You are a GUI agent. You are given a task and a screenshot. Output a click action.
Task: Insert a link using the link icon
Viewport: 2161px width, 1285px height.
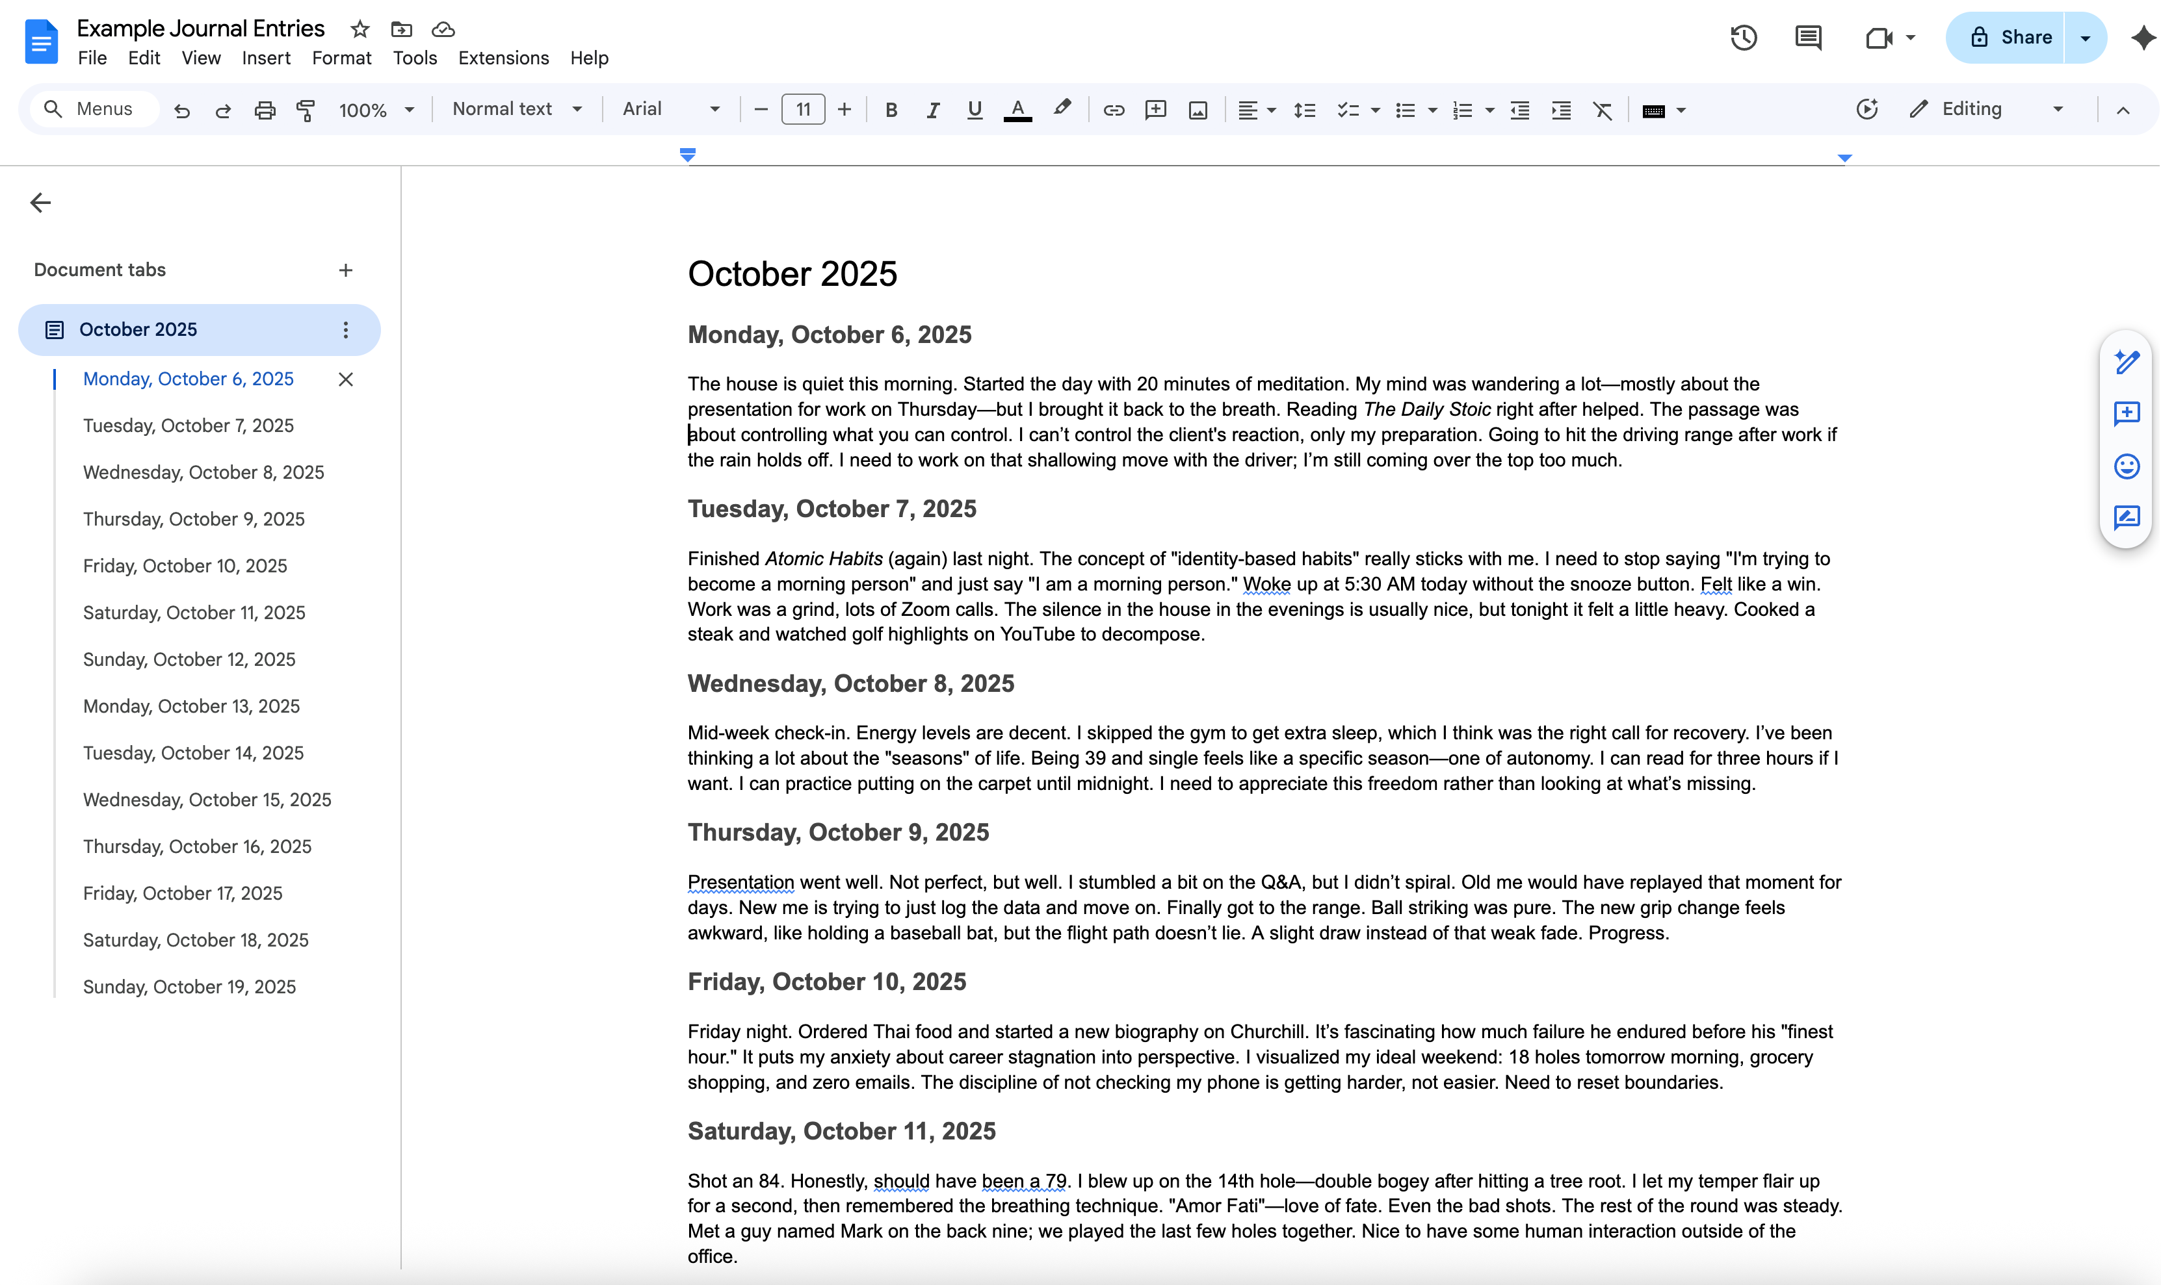[x=1114, y=110]
